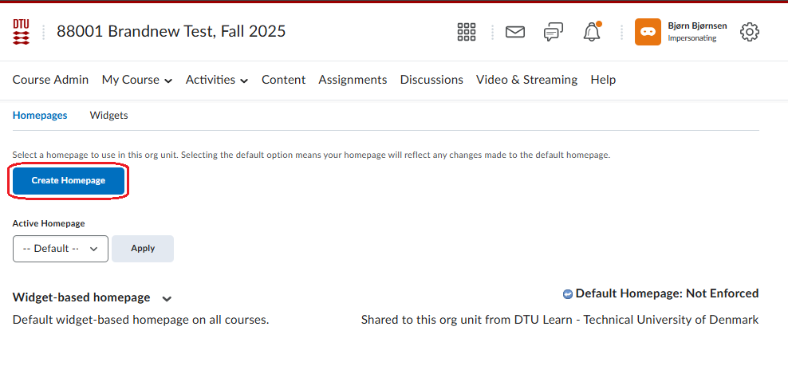This screenshot has width=788, height=366.
Task: Open the course selector waffle grid
Action: 467,32
